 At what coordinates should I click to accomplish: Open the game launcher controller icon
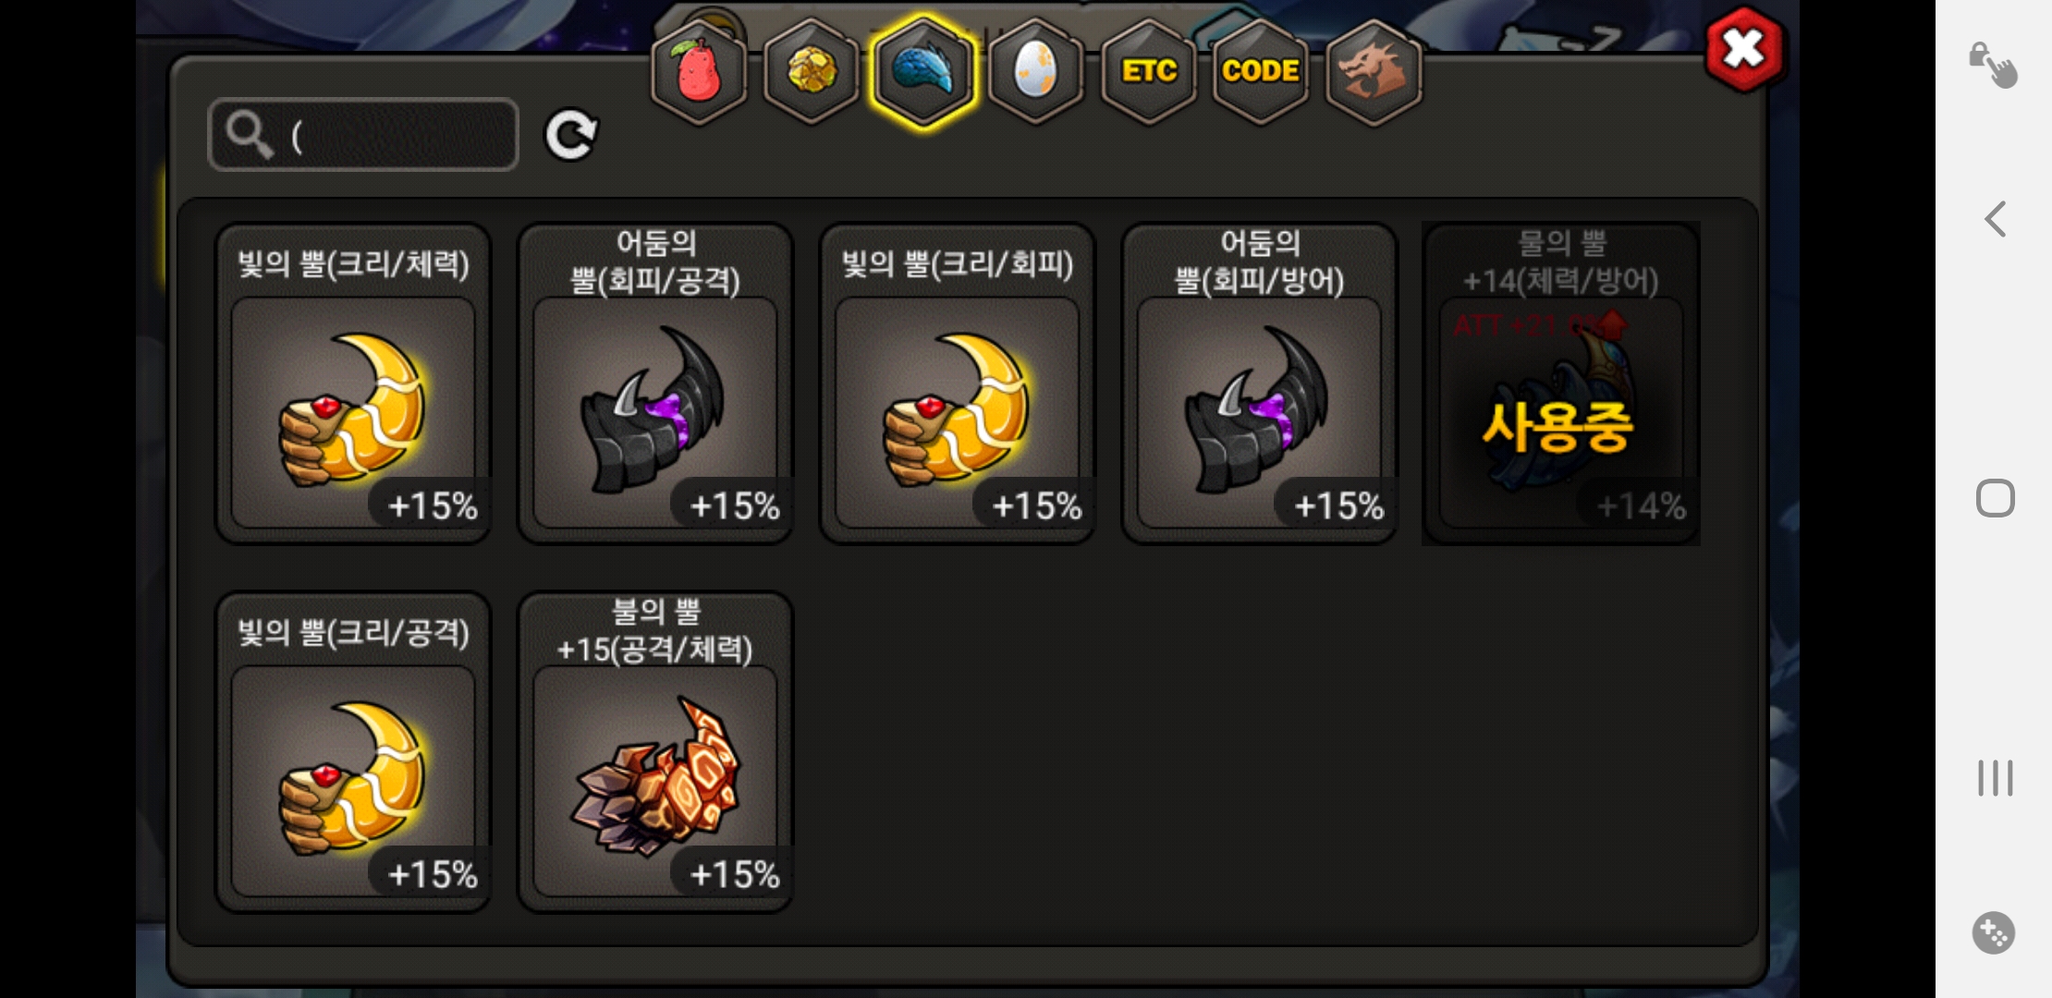pos(1993,932)
